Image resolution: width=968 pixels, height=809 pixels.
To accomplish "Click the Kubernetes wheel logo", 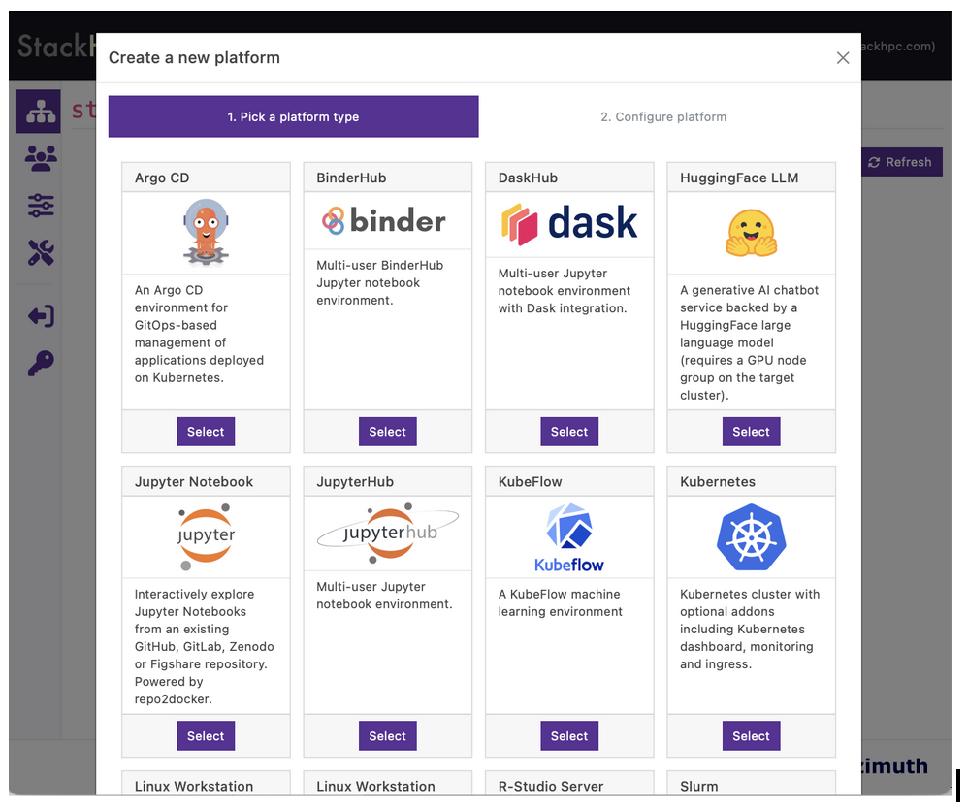I will pyautogui.click(x=751, y=537).
